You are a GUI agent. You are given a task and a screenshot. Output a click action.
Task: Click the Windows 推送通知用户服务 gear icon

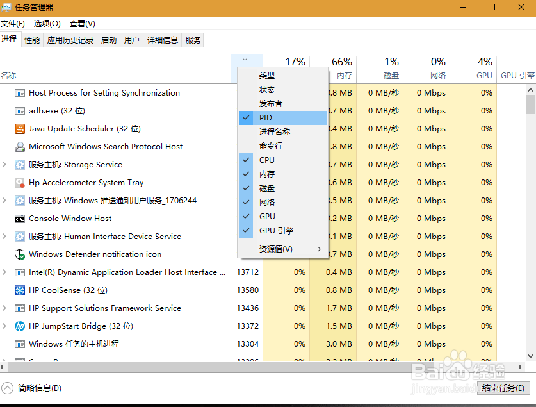(x=20, y=201)
